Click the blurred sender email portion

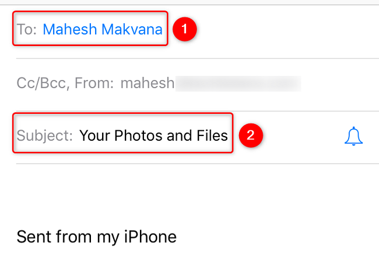coord(238,83)
